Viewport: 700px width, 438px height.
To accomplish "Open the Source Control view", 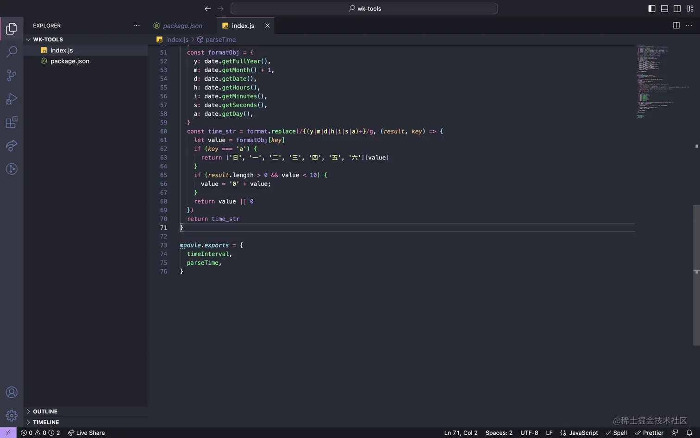I will 12,76.
